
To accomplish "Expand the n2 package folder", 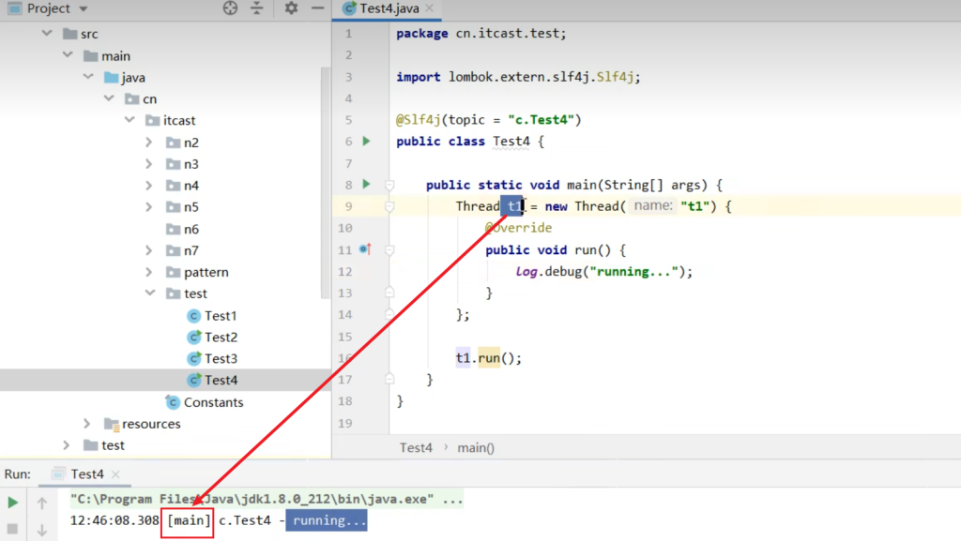I will tap(149, 143).
